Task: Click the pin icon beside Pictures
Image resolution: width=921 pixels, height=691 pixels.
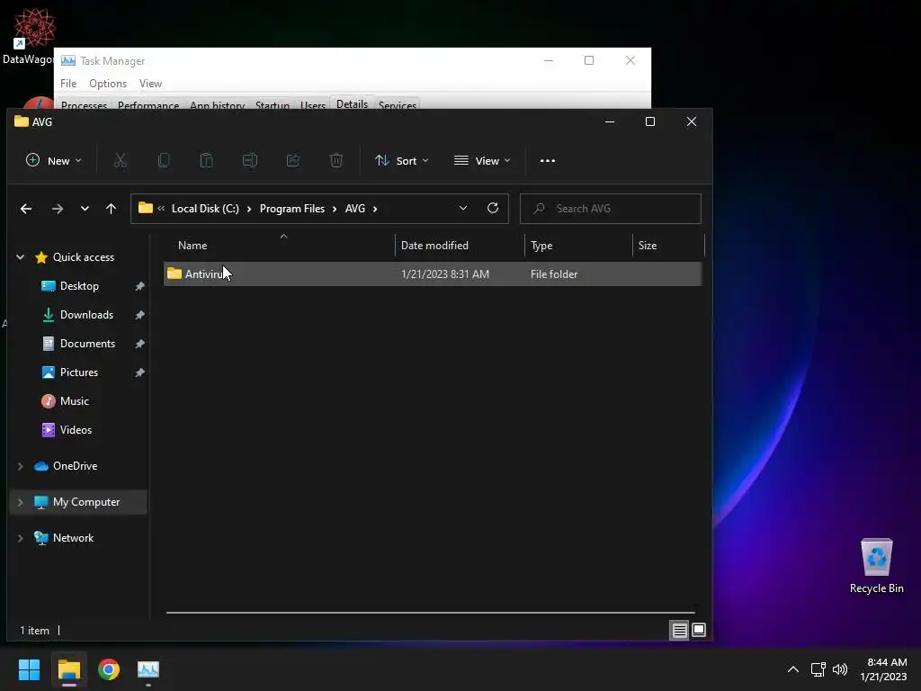Action: pos(139,372)
